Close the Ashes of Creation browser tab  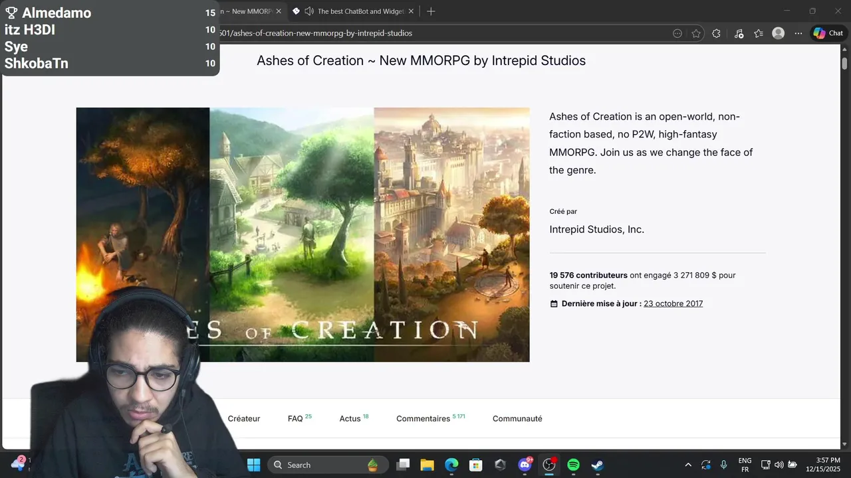pos(279,11)
